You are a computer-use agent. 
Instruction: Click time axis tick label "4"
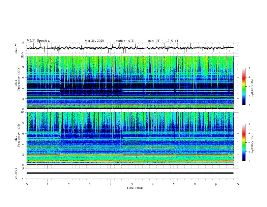111,184
